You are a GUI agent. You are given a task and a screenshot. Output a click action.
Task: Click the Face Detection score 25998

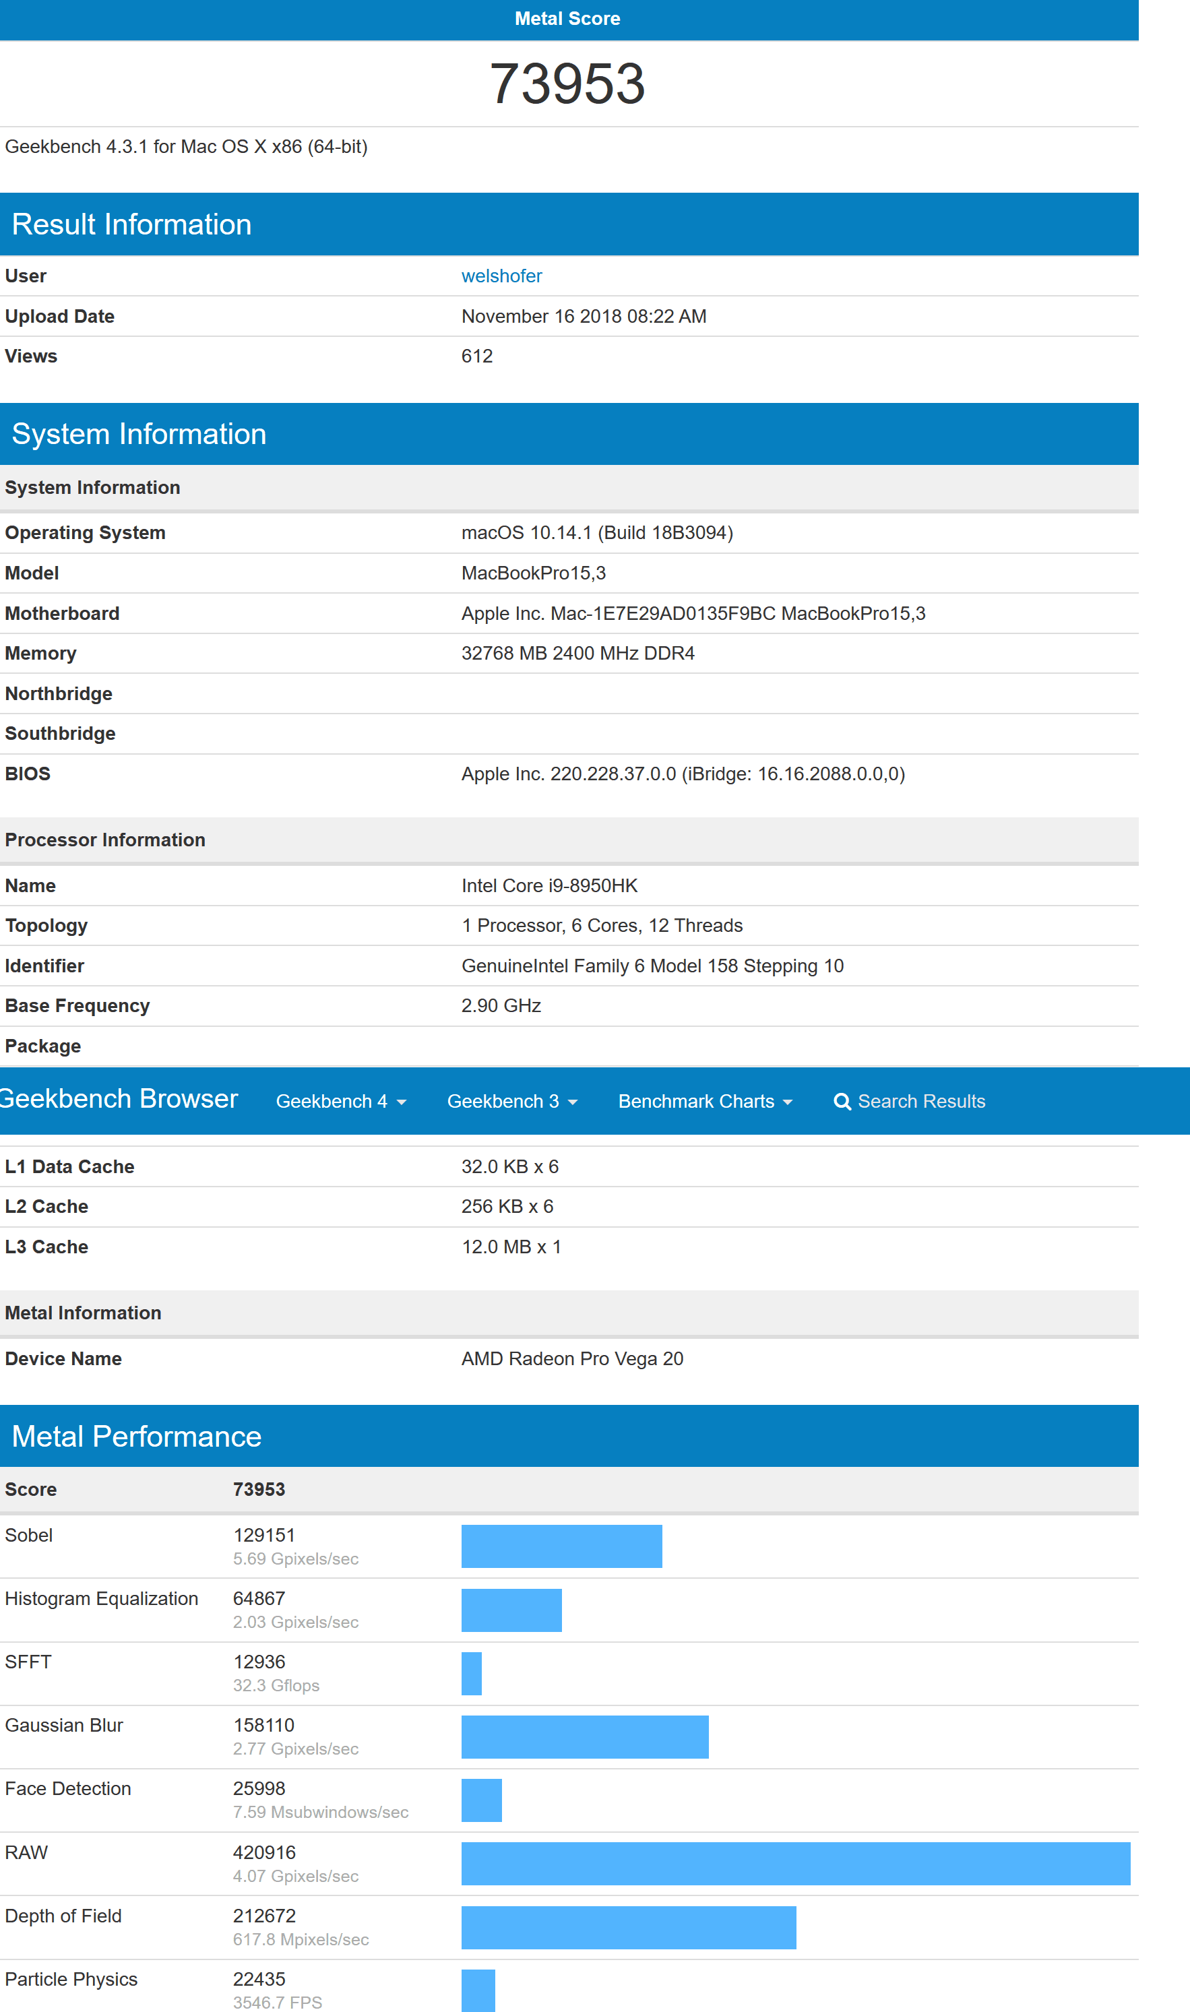(259, 1788)
